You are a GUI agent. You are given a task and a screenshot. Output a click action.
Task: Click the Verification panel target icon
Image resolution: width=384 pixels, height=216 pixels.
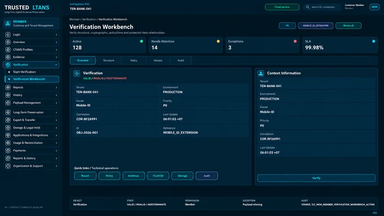[77, 74]
